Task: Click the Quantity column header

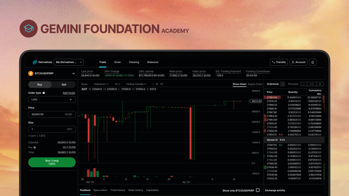Action: [x=293, y=92]
